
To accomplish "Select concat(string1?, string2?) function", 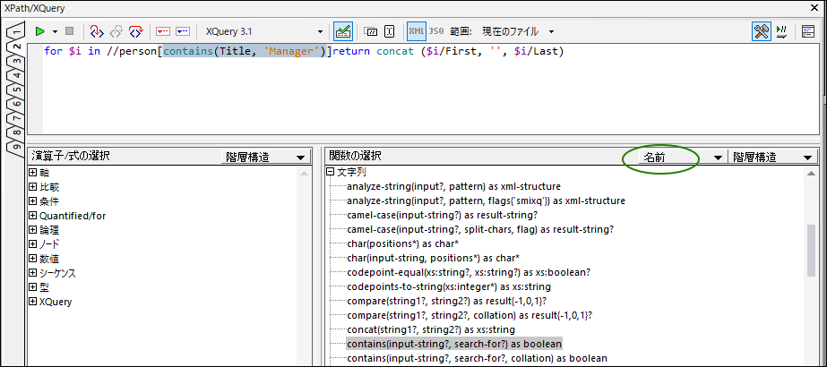I will pos(431,329).
